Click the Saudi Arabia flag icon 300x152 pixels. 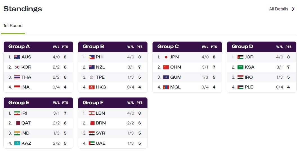(240, 67)
